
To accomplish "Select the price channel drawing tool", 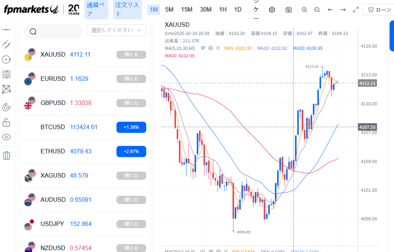I will click(x=6, y=44).
